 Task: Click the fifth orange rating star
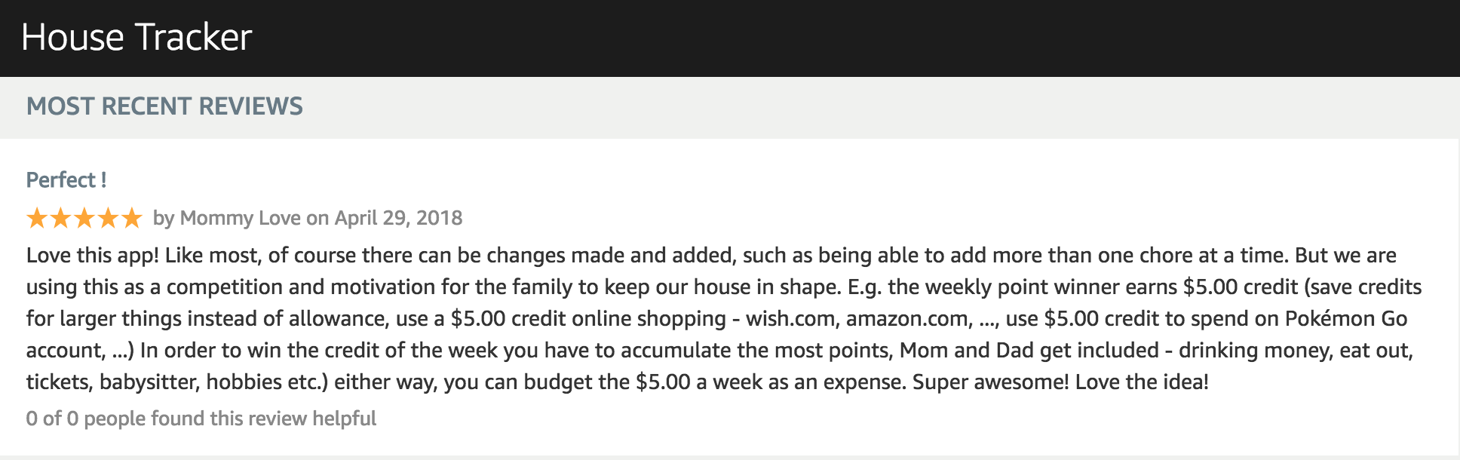tap(132, 219)
